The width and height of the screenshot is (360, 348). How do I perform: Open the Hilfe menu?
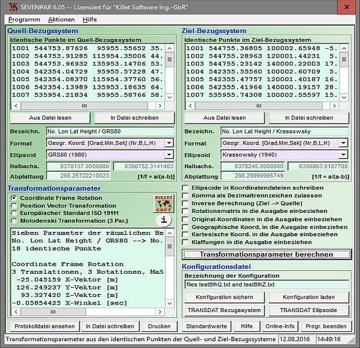89,20
